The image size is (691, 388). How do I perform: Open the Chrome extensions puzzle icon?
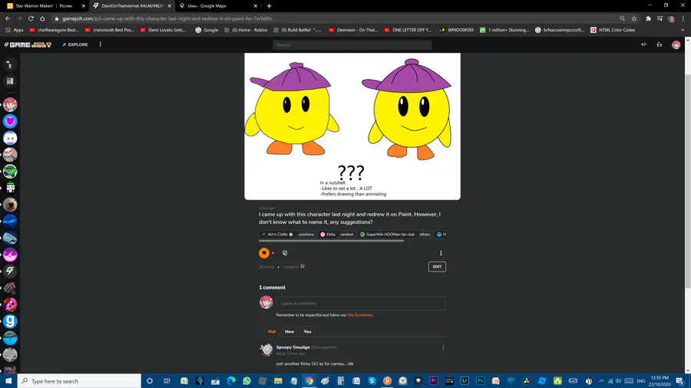pos(648,18)
